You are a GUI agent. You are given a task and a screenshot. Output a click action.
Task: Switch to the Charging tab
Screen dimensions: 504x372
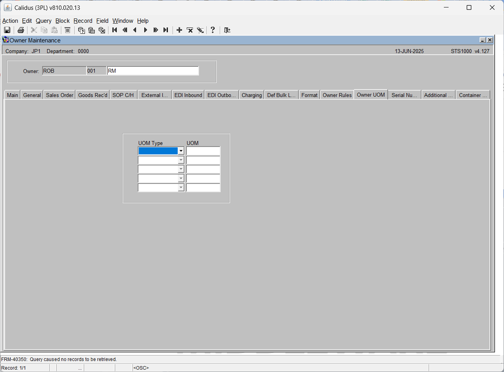pos(252,95)
